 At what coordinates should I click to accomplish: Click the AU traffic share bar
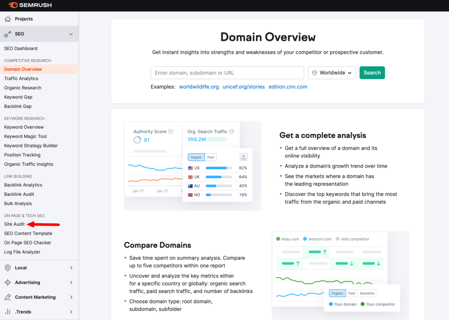pyautogui.click(x=219, y=186)
